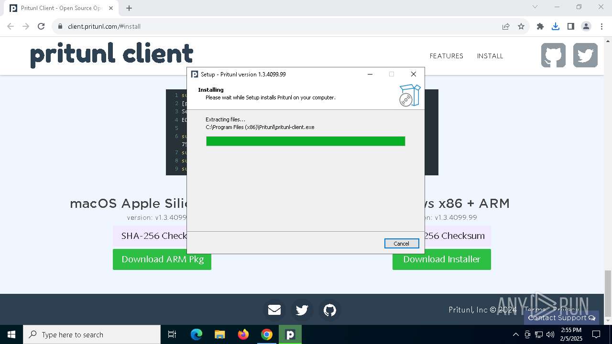
Task: Click the Contact Support chat button
Action: [x=561, y=318]
